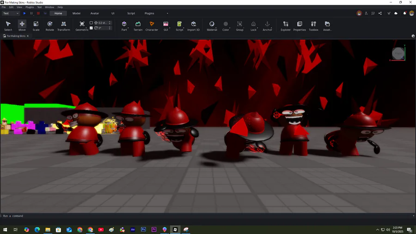
Task: Switch to the Script ribbon tab
Action: [x=131, y=13]
